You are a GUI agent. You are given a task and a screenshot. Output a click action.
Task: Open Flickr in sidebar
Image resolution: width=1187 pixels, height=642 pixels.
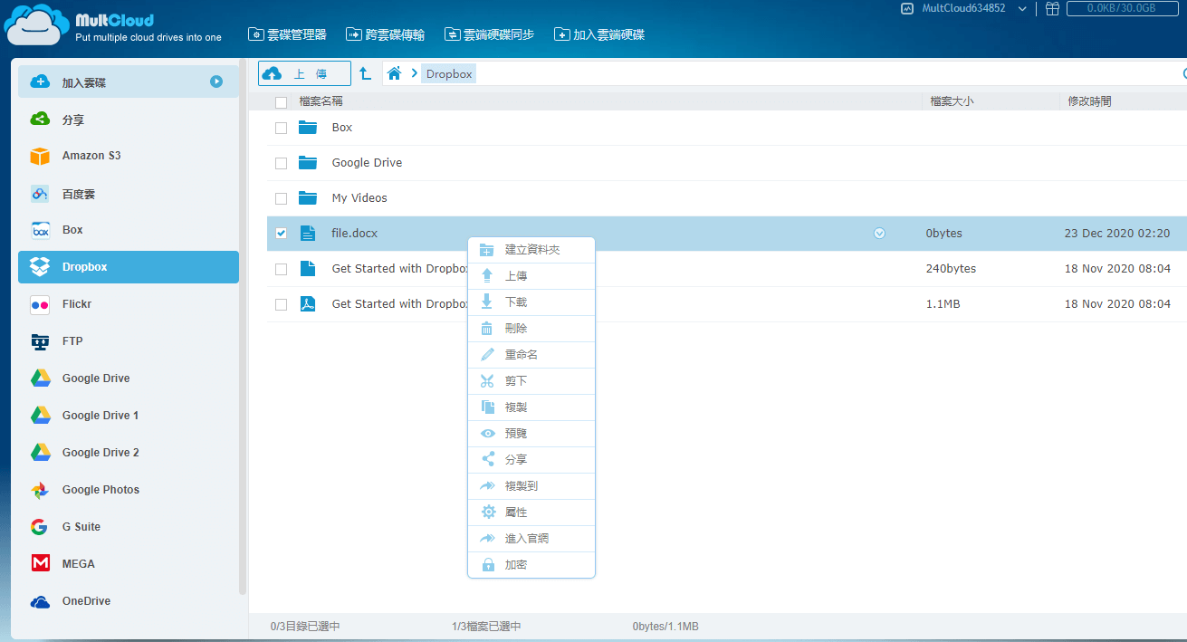(x=129, y=304)
